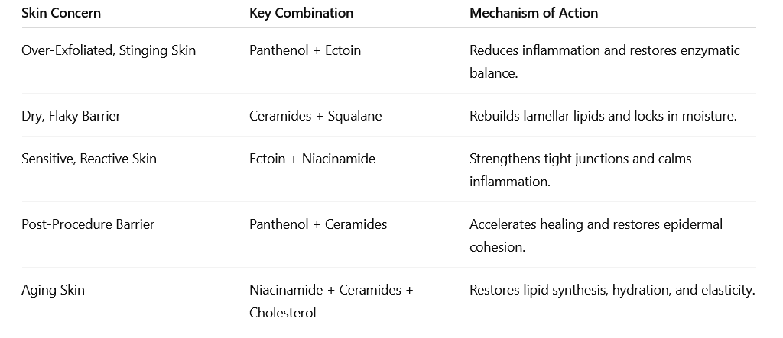Click the Ectoin + Niacinamide cell

[x=312, y=159]
